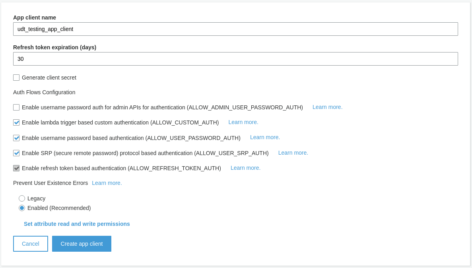Open Learn more next to ALLOW_CUSTOM_AUTH
This screenshot has width=472, height=268.
point(243,122)
